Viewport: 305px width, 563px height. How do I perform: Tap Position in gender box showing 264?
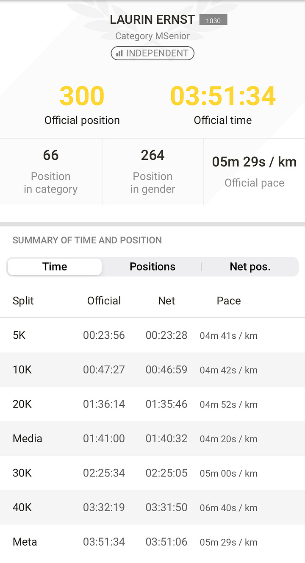pyautogui.click(x=152, y=172)
